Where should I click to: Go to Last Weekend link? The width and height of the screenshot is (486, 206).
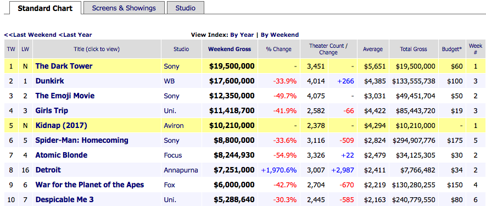30,35
